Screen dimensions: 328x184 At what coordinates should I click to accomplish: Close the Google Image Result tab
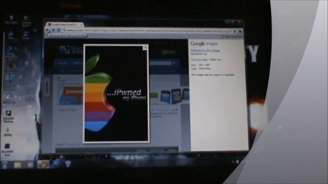click(81, 25)
